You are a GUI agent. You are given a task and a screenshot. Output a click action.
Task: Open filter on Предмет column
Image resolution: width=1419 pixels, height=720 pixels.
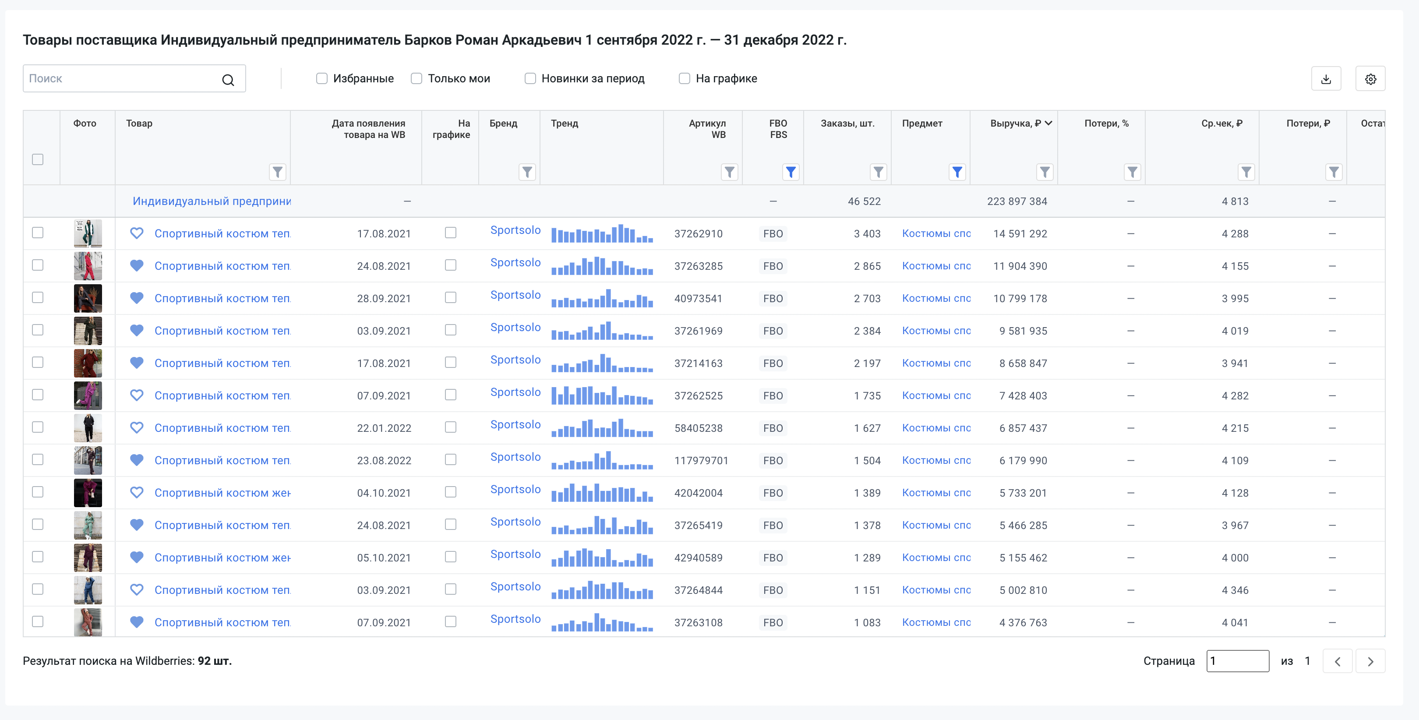click(x=957, y=173)
